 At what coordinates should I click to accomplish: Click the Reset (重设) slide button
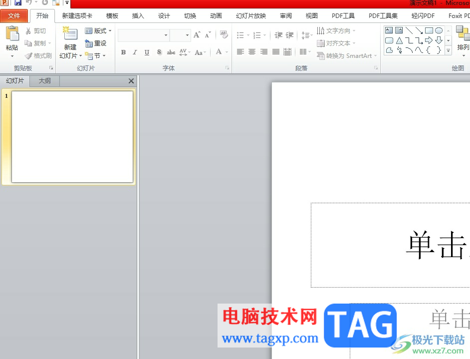96,43
